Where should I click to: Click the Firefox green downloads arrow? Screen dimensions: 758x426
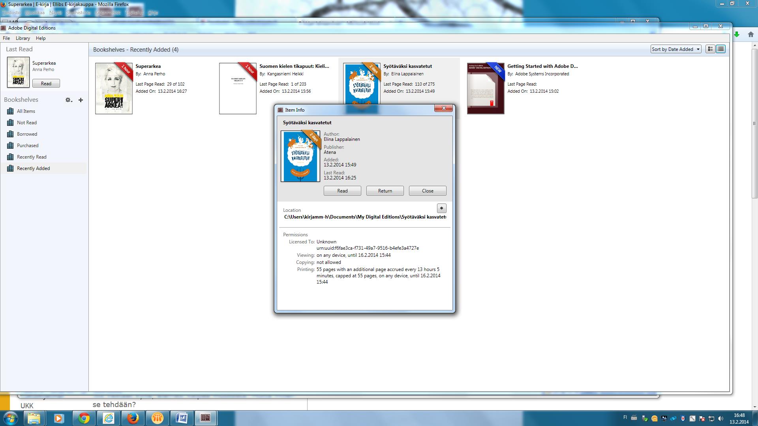[737, 35]
